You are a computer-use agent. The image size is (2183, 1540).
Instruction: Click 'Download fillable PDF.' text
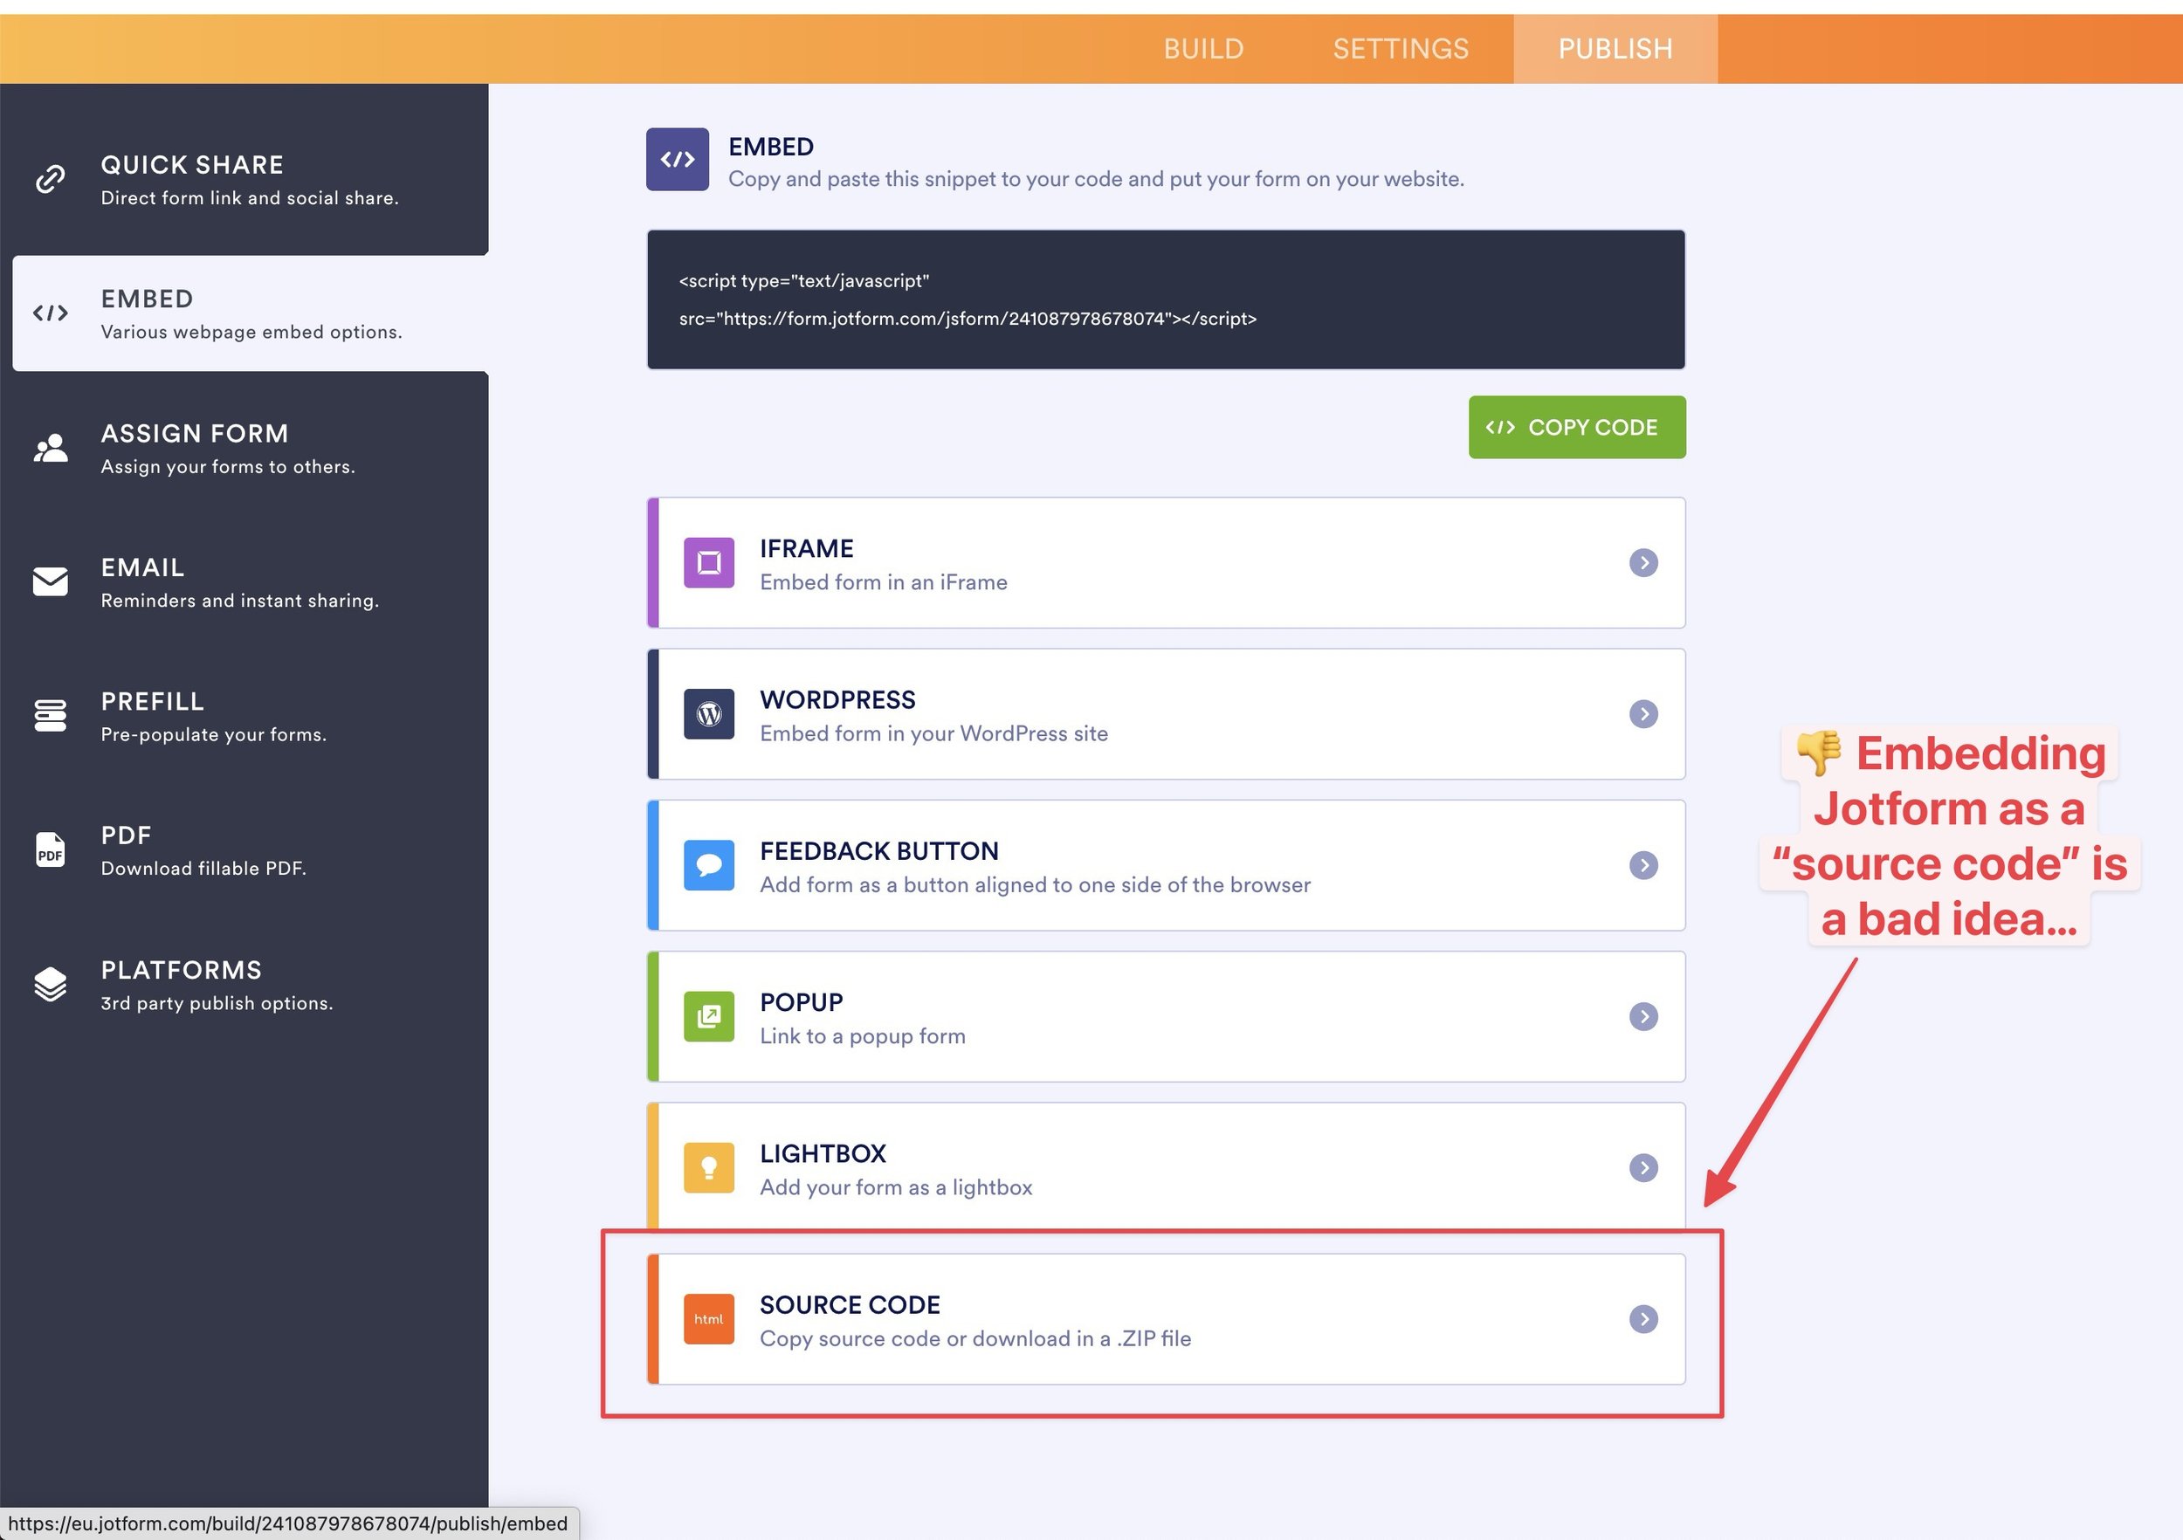(203, 869)
